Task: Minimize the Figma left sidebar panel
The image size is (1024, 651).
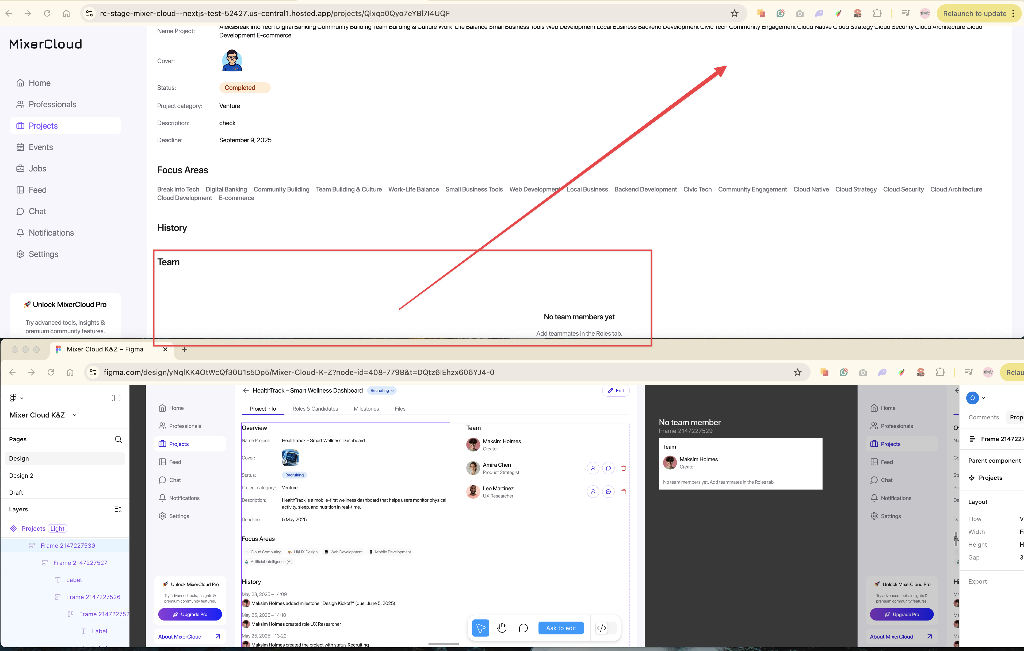Action: (116, 398)
